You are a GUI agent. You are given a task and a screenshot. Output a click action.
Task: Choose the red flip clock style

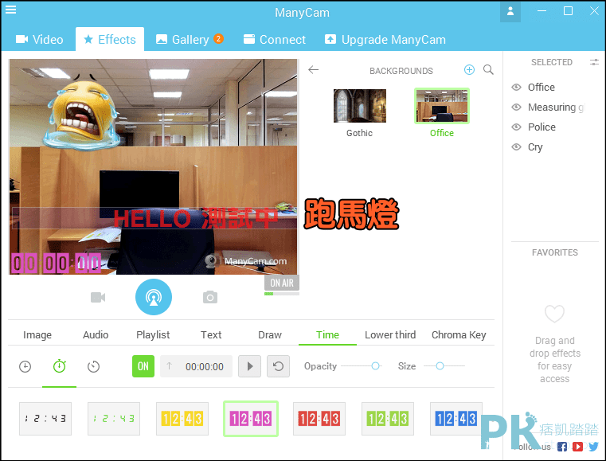[x=319, y=419]
